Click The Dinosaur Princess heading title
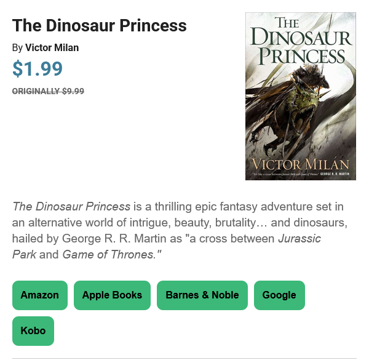 pyautogui.click(x=99, y=25)
